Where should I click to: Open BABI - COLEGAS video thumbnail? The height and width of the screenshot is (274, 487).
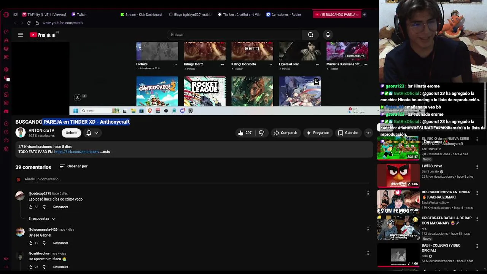click(398, 255)
